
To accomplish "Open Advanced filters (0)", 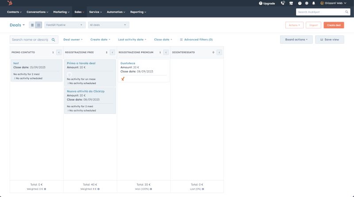I will click(196, 39).
